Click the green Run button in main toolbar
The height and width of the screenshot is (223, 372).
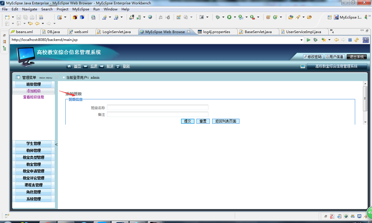229,17
